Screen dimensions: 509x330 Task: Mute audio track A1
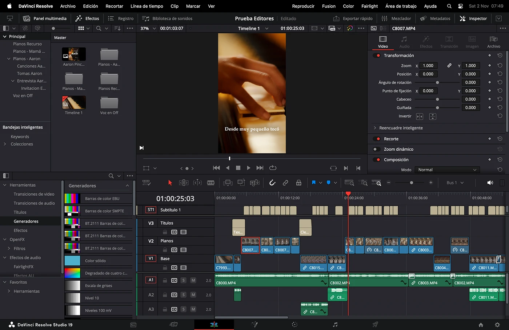[x=193, y=280]
